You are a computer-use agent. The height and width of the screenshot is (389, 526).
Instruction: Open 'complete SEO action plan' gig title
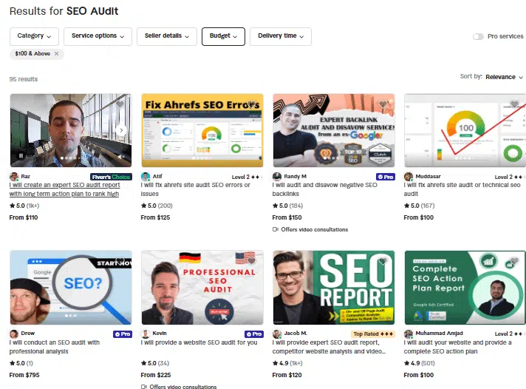457,347
